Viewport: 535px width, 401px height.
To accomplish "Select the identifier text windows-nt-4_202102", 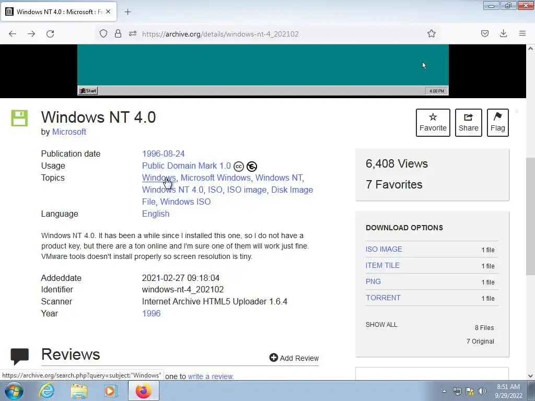I will (183, 289).
